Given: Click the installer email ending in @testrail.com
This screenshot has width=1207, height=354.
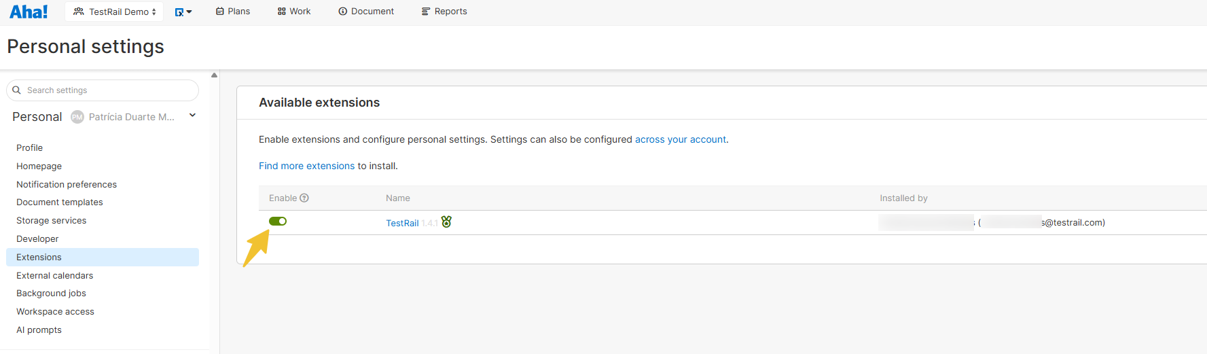Looking at the screenshot, I should pos(1042,222).
